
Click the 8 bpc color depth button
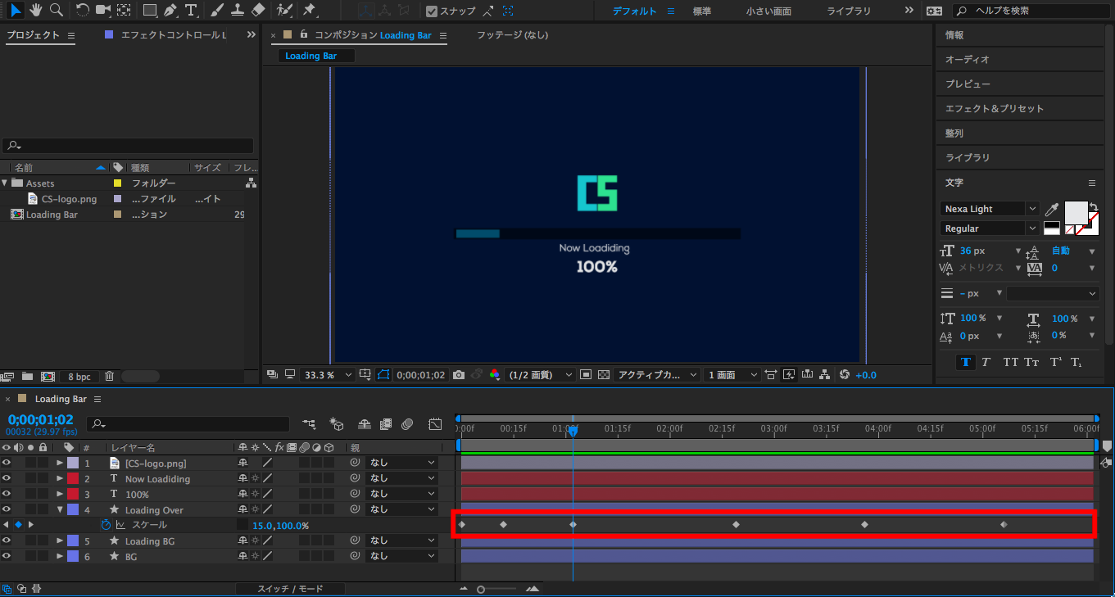(79, 377)
